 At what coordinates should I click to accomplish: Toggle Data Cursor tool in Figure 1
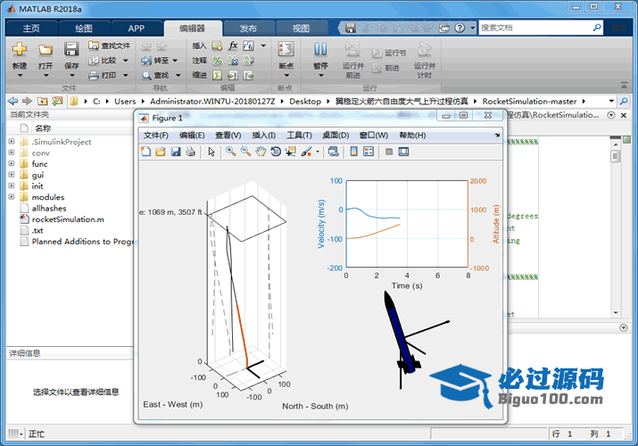point(291,152)
